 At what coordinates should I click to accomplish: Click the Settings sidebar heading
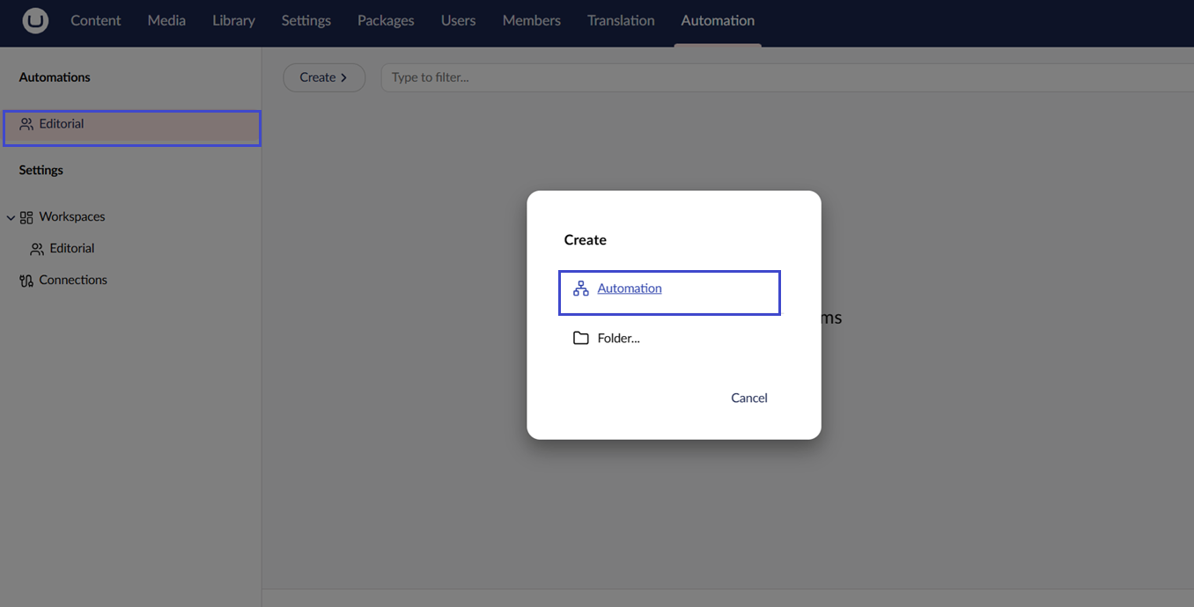pyautogui.click(x=41, y=170)
